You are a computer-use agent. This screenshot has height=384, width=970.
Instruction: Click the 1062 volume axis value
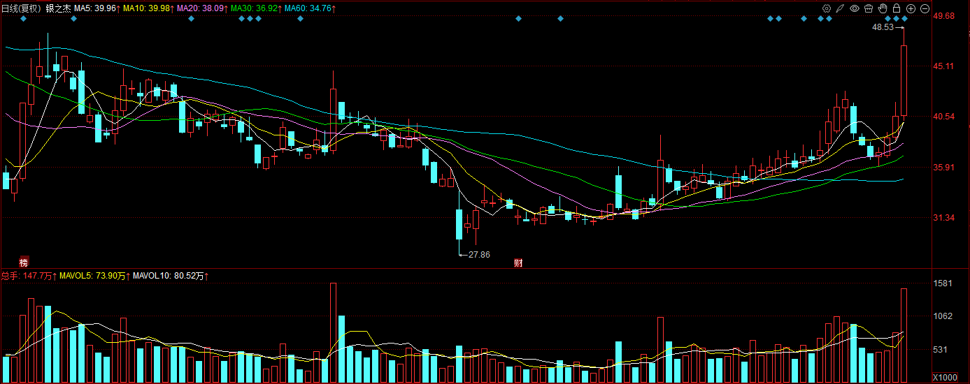(943, 316)
